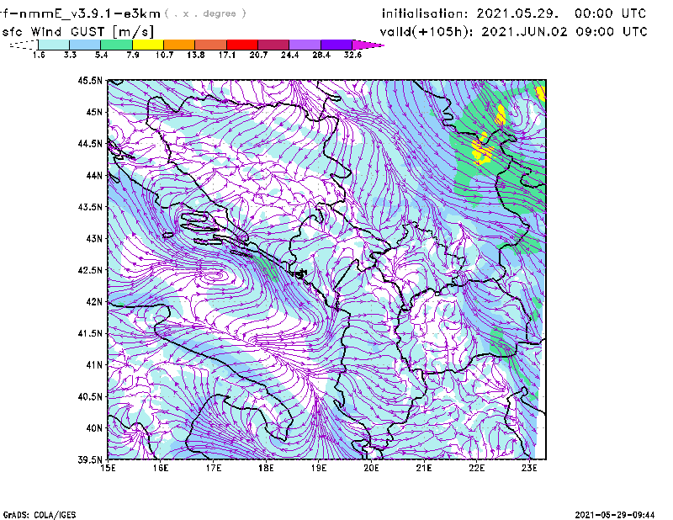Click the "42.5N" latitude label
This screenshot has height=520, width=673.
tap(90, 270)
